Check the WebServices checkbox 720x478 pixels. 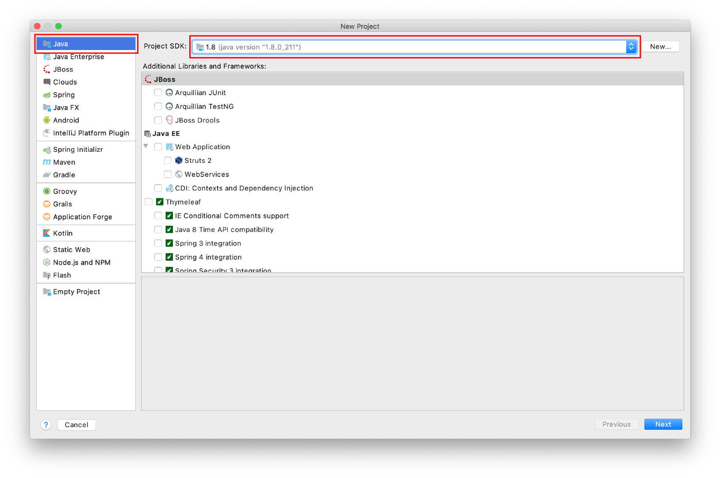168,174
